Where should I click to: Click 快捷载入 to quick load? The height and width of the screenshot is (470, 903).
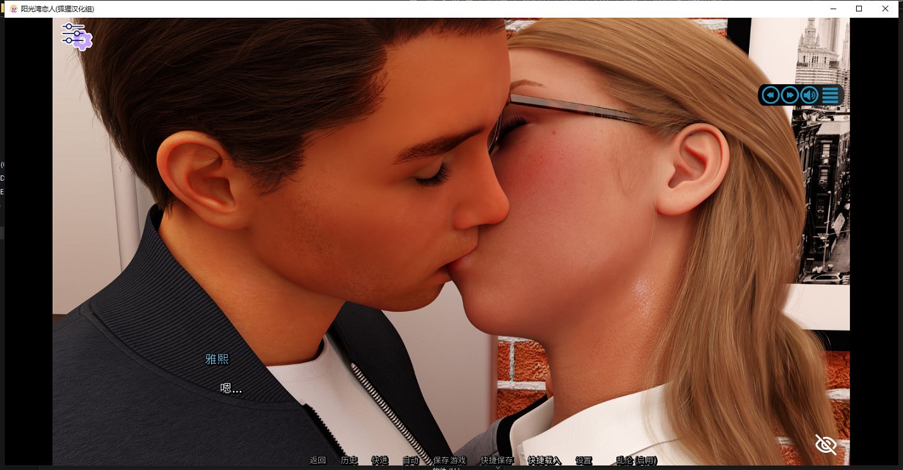[544, 460]
